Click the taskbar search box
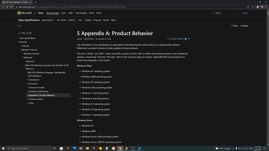 click(x=29, y=148)
